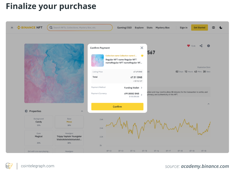The height and width of the screenshot is (175, 234).
Task: Click the NFT thumbnail in dialog
Action: pyautogui.click(x=98, y=61)
